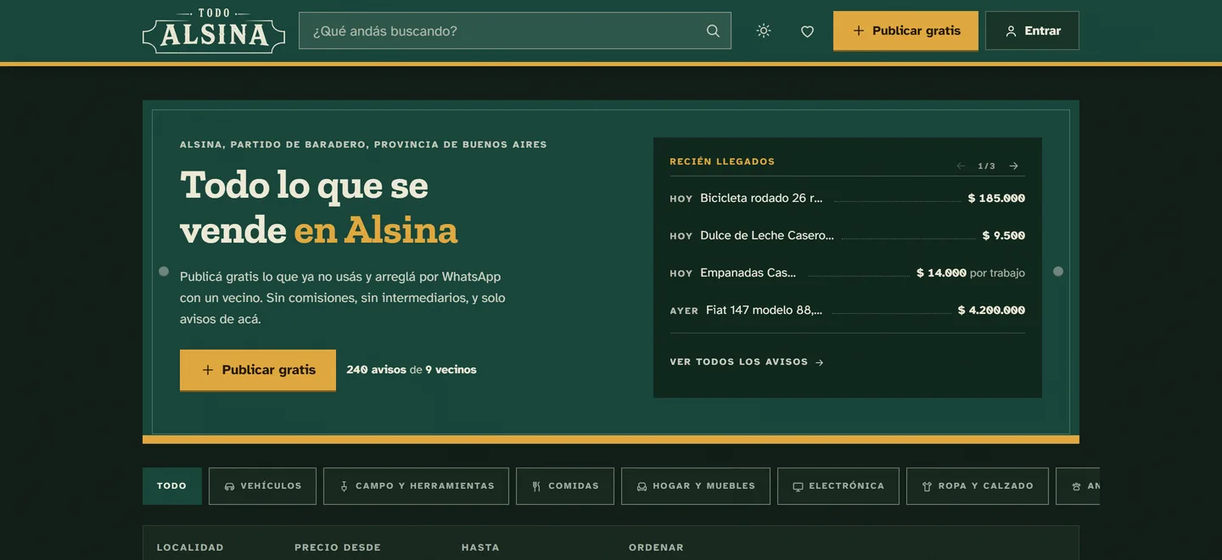This screenshot has height=560, width=1222.
Task: Select the Hogar y Muebles tab
Action: 696,486
